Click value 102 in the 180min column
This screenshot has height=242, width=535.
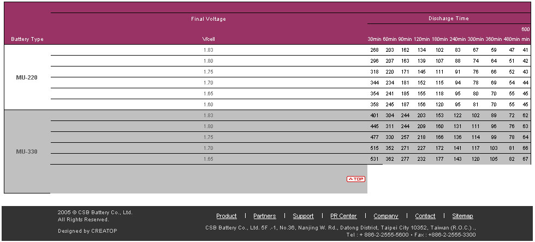[439, 50]
